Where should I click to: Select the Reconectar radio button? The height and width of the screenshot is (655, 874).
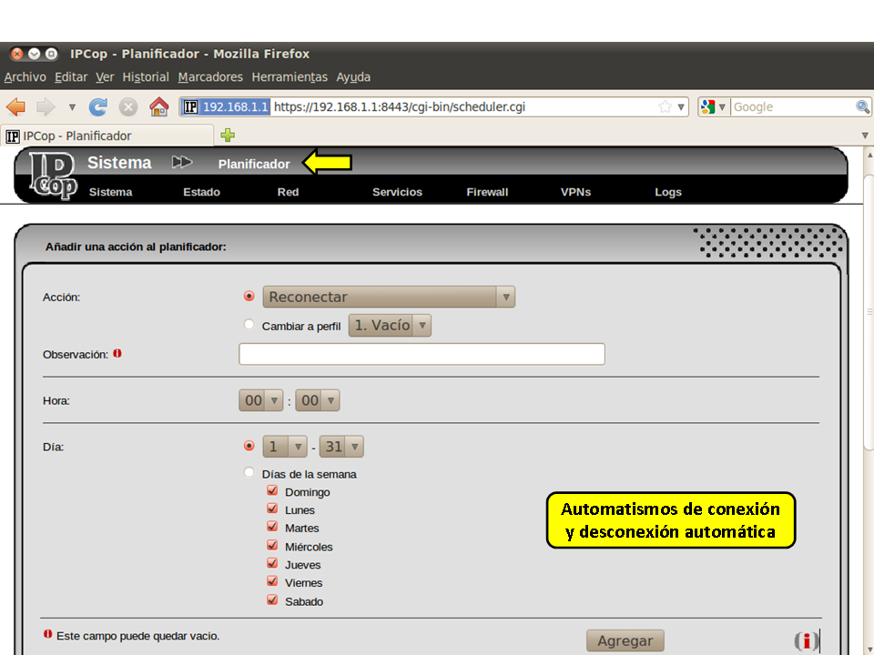tap(249, 297)
